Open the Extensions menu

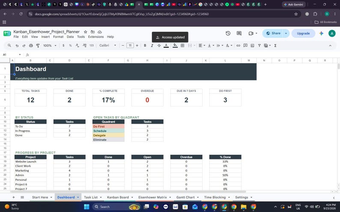coord(96,37)
